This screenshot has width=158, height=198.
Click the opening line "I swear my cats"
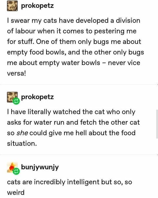(x=32, y=21)
